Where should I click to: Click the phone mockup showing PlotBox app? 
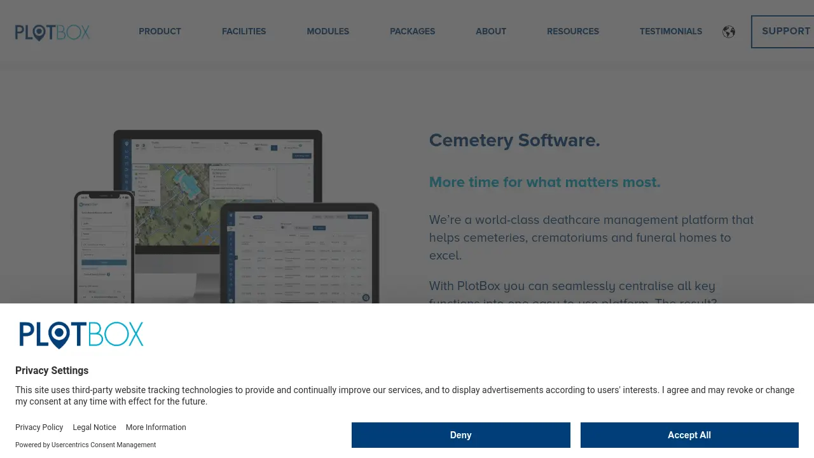[x=104, y=248]
